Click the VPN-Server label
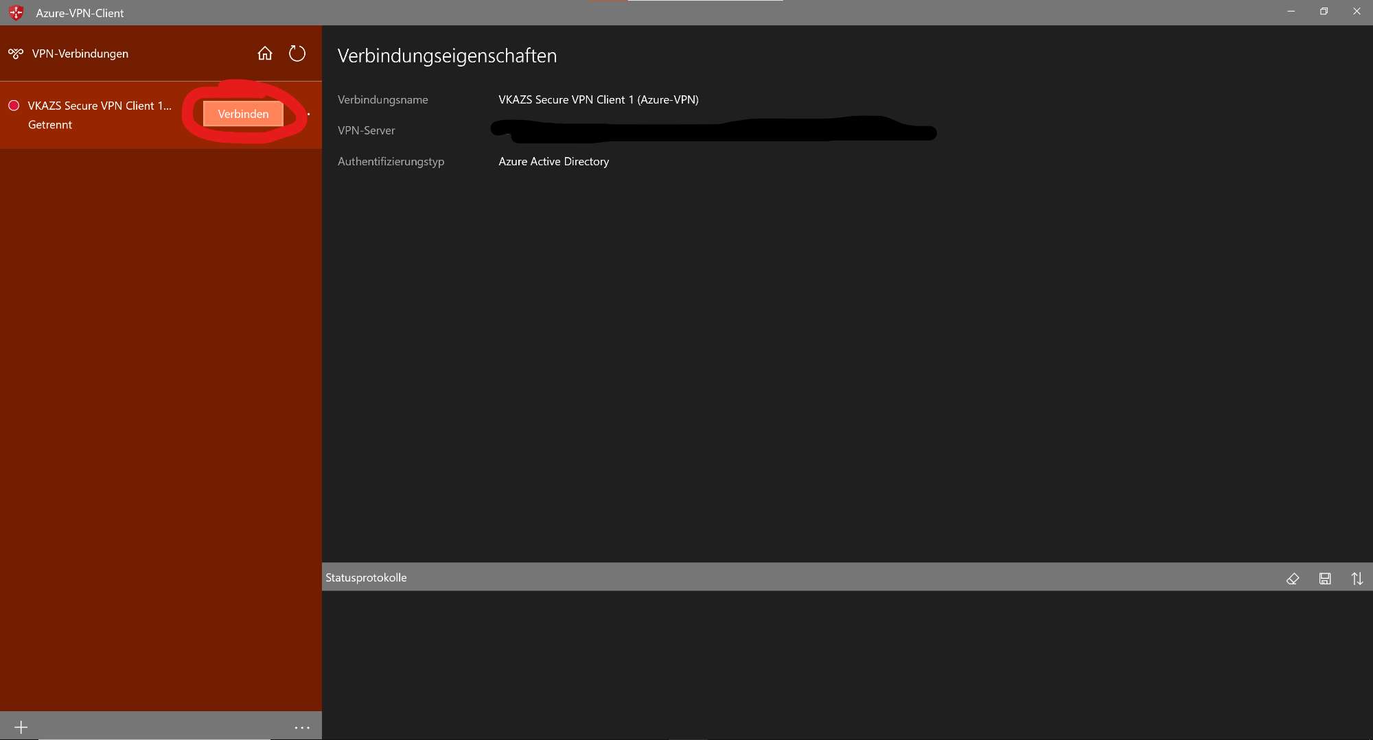 367,130
